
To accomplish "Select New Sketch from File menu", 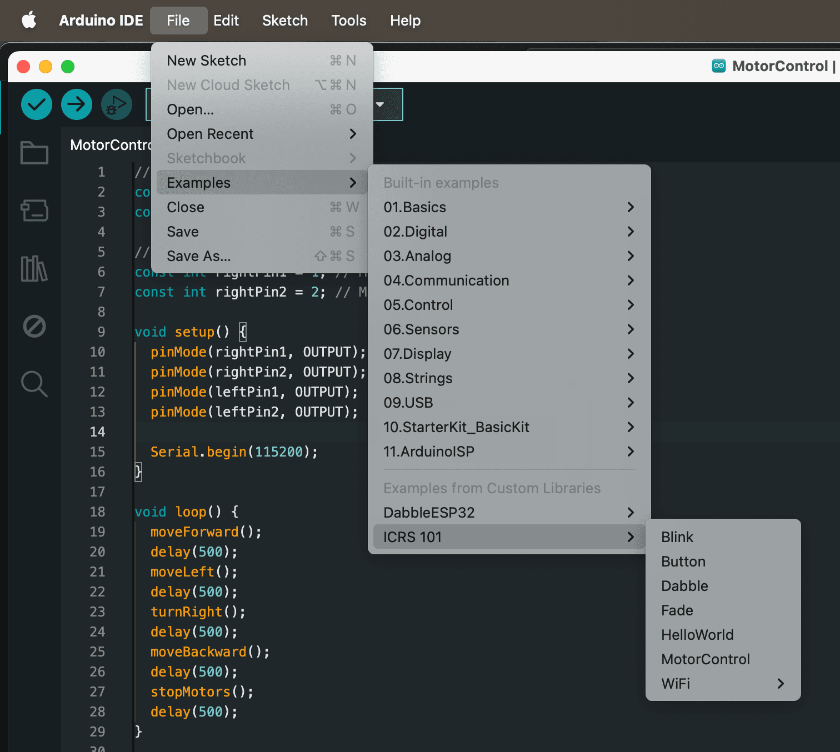I will [262, 61].
